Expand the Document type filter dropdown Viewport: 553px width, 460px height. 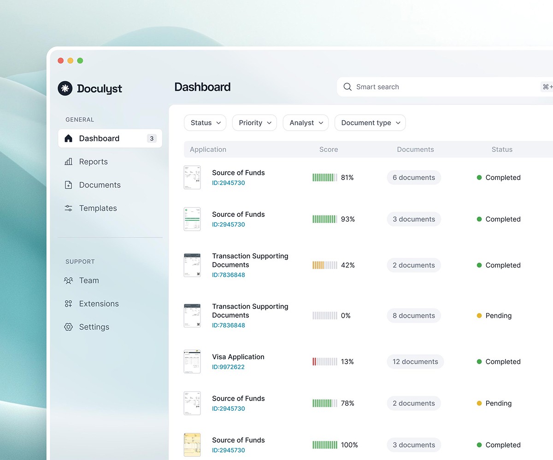click(371, 122)
